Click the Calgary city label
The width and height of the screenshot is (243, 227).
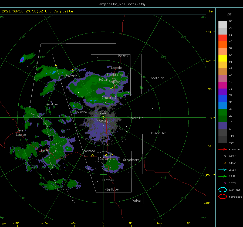tap(105, 159)
